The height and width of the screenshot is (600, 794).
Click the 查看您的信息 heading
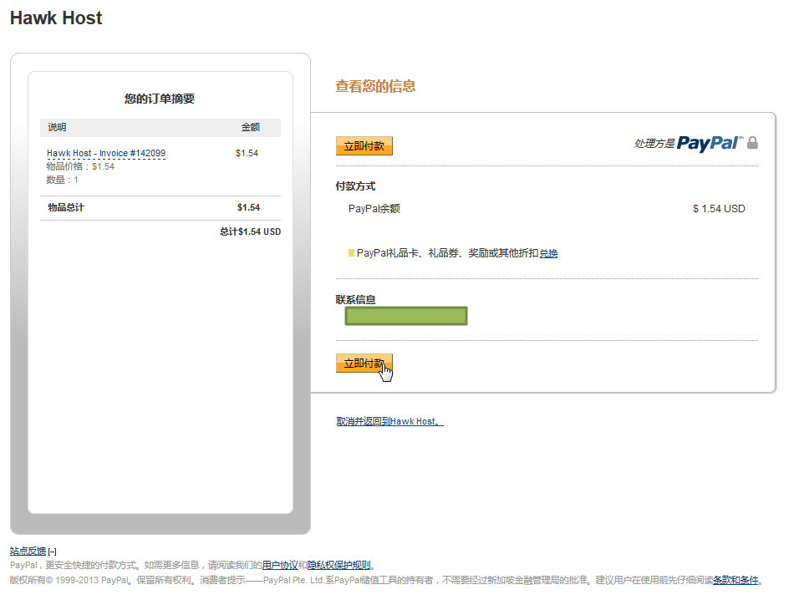pyautogui.click(x=375, y=86)
